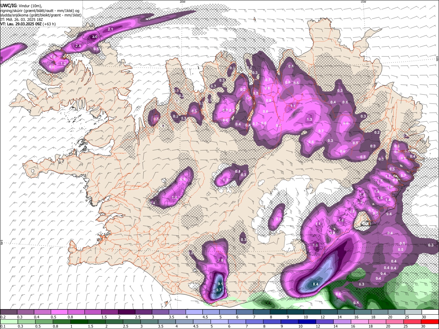Pick the dusky purple first swatch of upper legend
This screenshot has width=439, height=329.
tap(9, 312)
